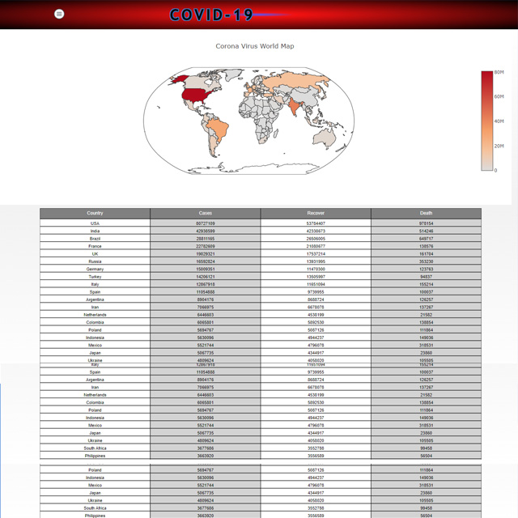Click the Death column header
The height and width of the screenshot is (518, 518).
(x=426, y=213)
